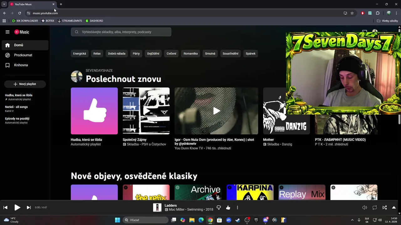Play the song Ladders

17,207
